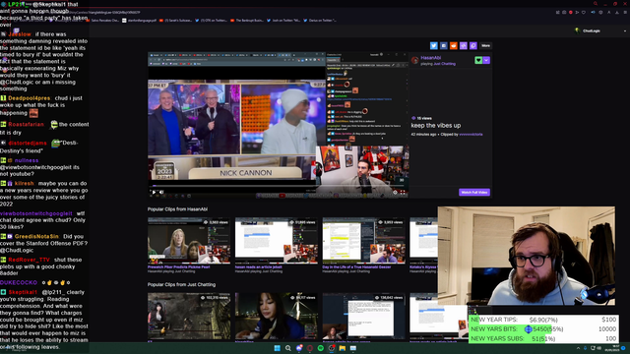Viewport: 630px width, 354px height.
Task: Open the ChudLogic account menu
Action: [x=600, y=30]
